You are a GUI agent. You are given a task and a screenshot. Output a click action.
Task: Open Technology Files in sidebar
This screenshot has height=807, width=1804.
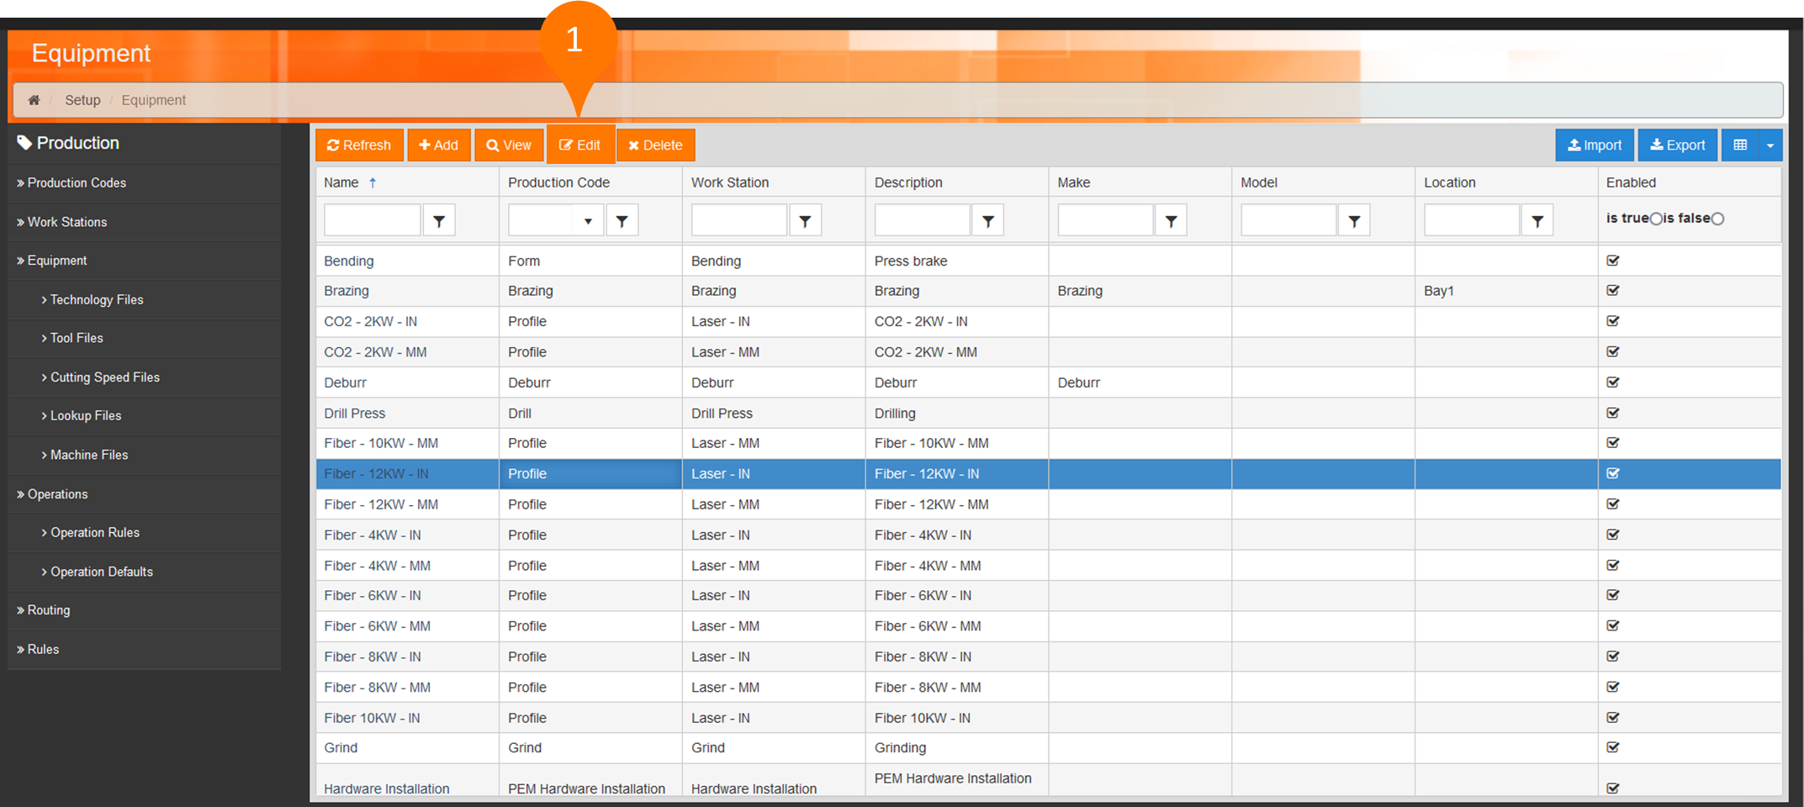[x=97, y=300]
